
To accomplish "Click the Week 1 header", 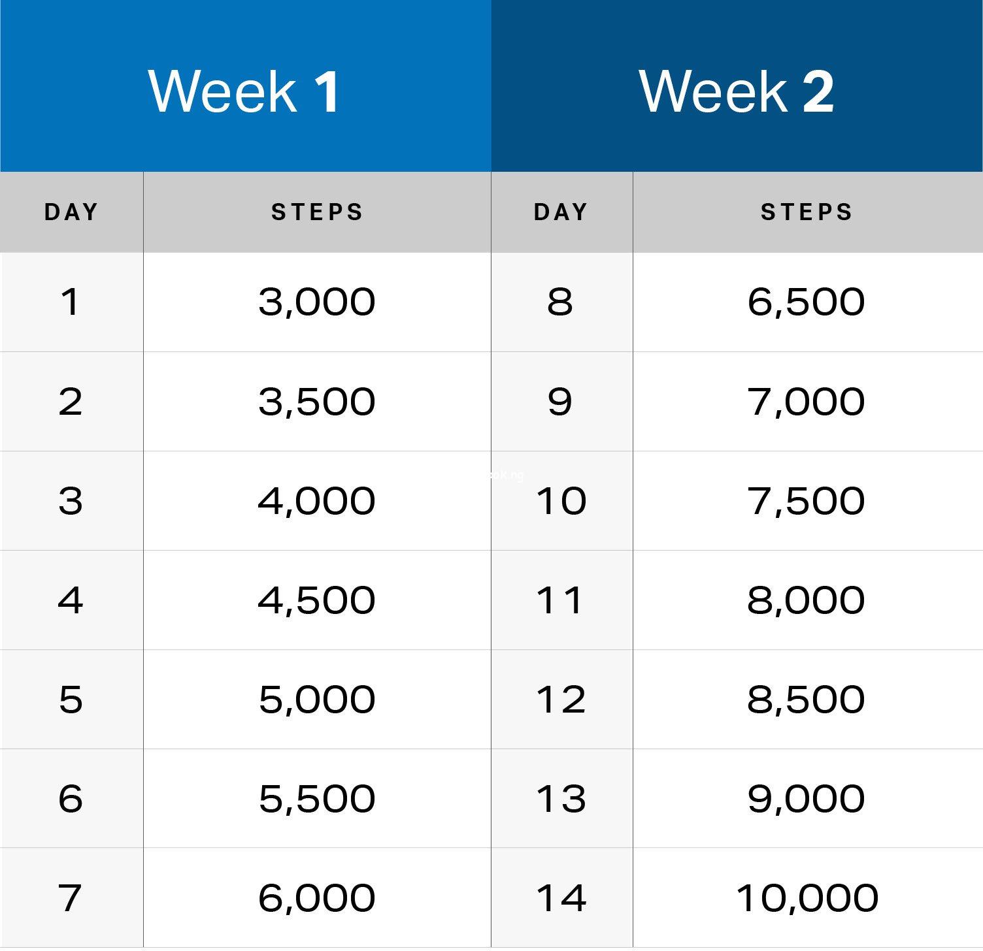I will 244,91.
